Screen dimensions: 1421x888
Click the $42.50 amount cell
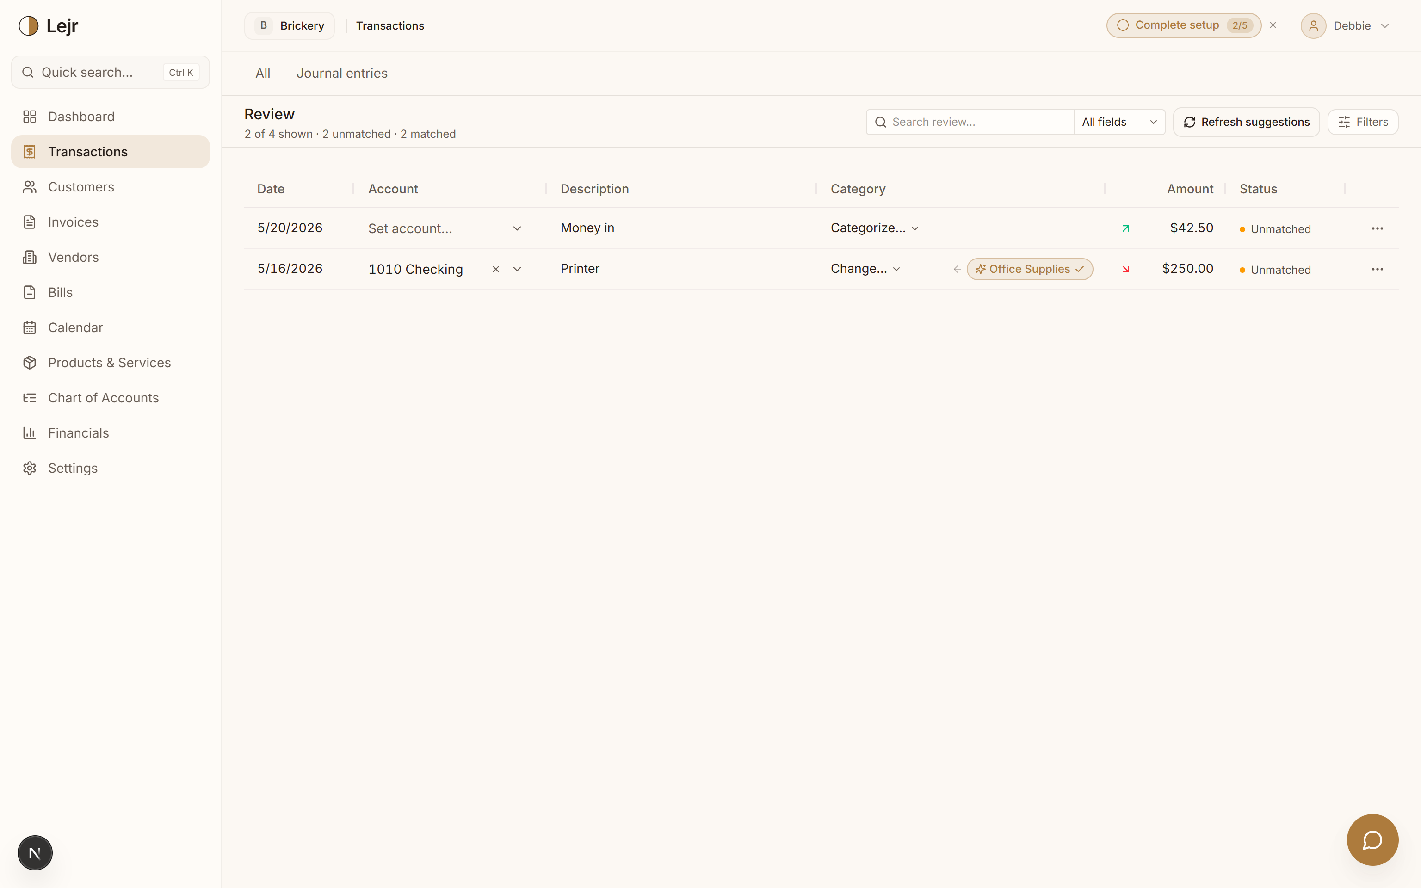pos(1192,228)
